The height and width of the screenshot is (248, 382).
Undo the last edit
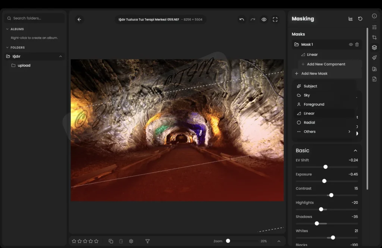[x=241, y=19]
